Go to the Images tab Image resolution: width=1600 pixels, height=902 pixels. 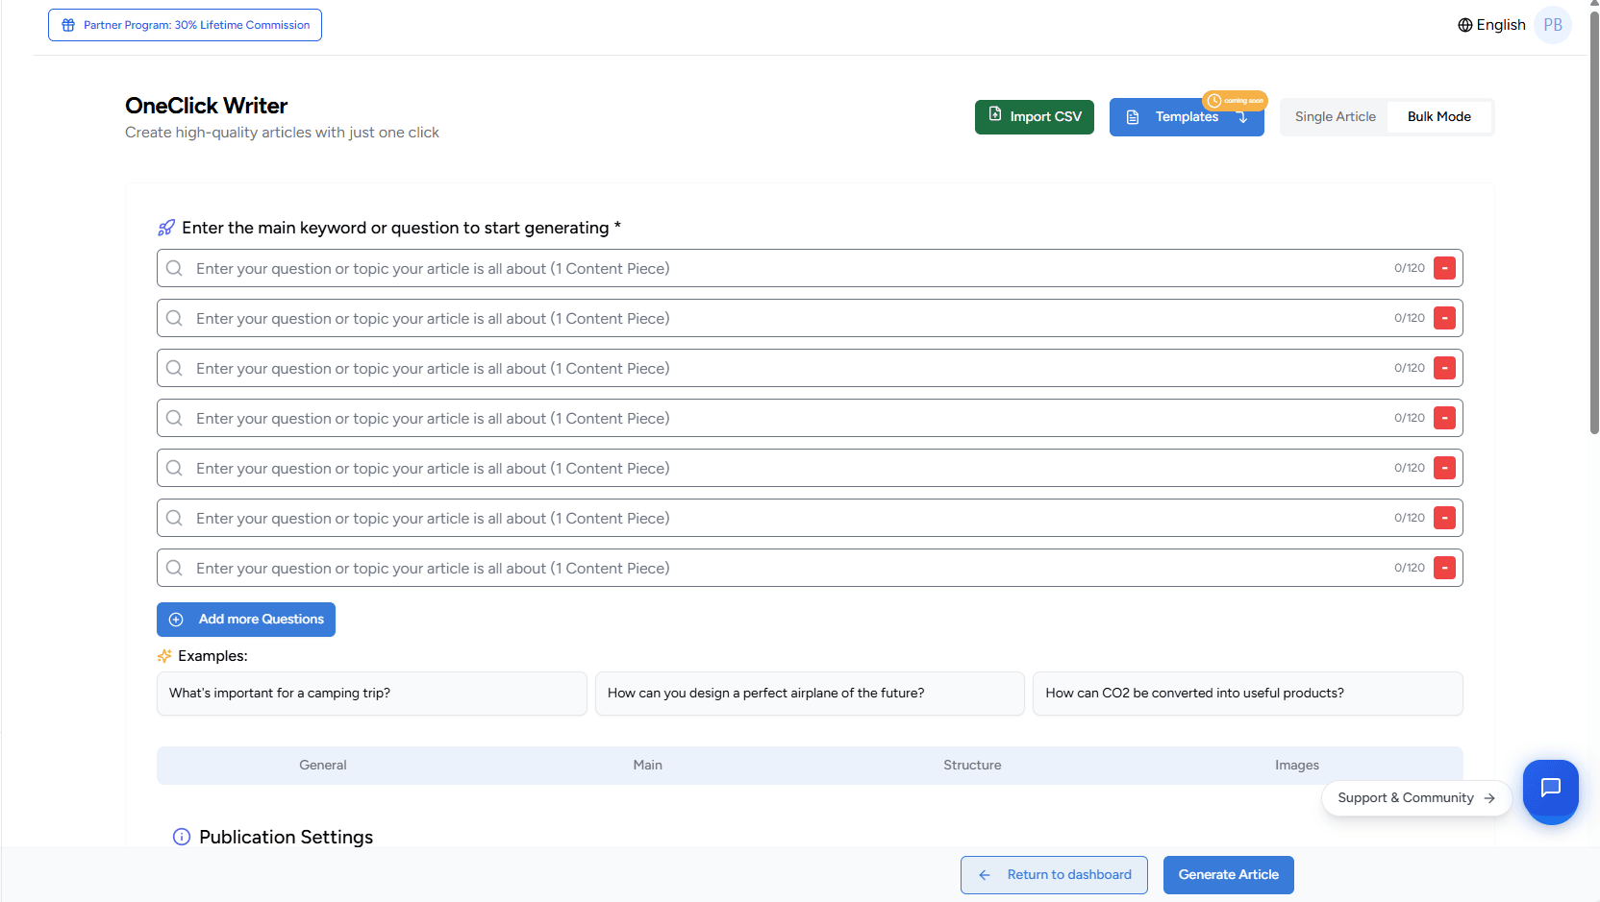coord(1296,766)
